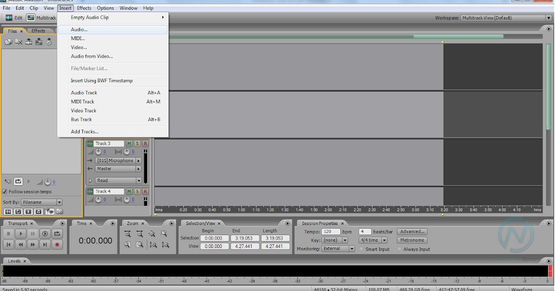Click Zoom Out Full Both Axes icon
The height and width of the screenshot is (291, 555).
tap(152, 234)
